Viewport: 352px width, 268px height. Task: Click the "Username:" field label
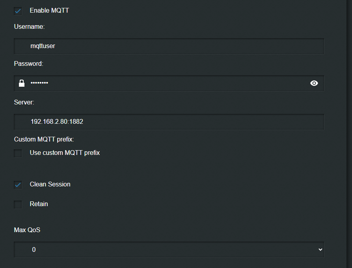[30, 27]
